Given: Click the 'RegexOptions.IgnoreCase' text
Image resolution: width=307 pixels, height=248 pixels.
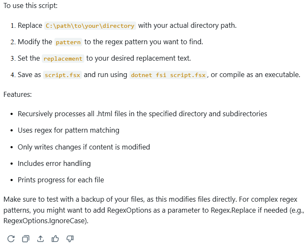Looking at the screenshot, I should click(x=45, y=221).
